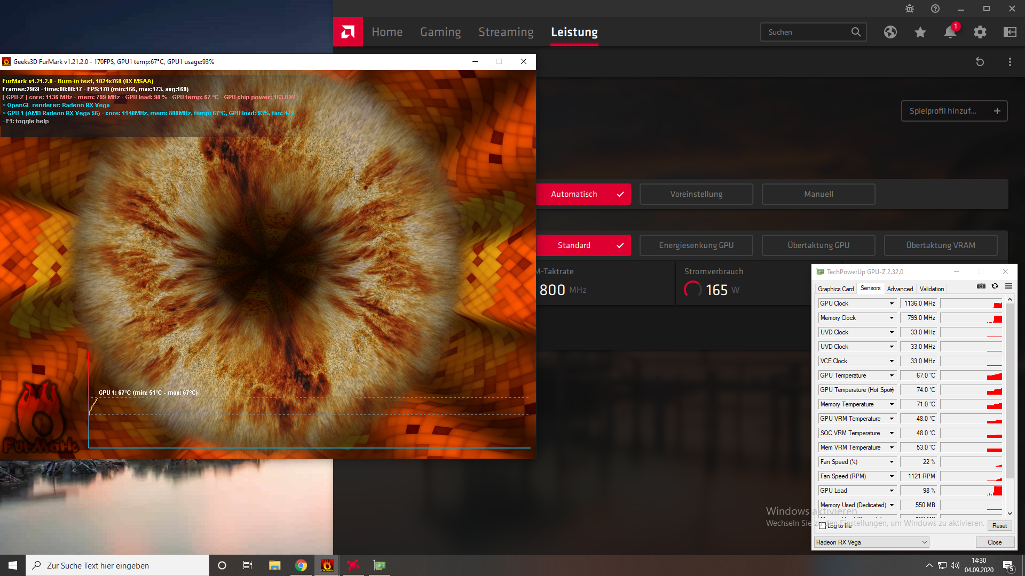Expand the GPU Load sensor dropdown
This screenshot has height=576, width=1025.
892,491
